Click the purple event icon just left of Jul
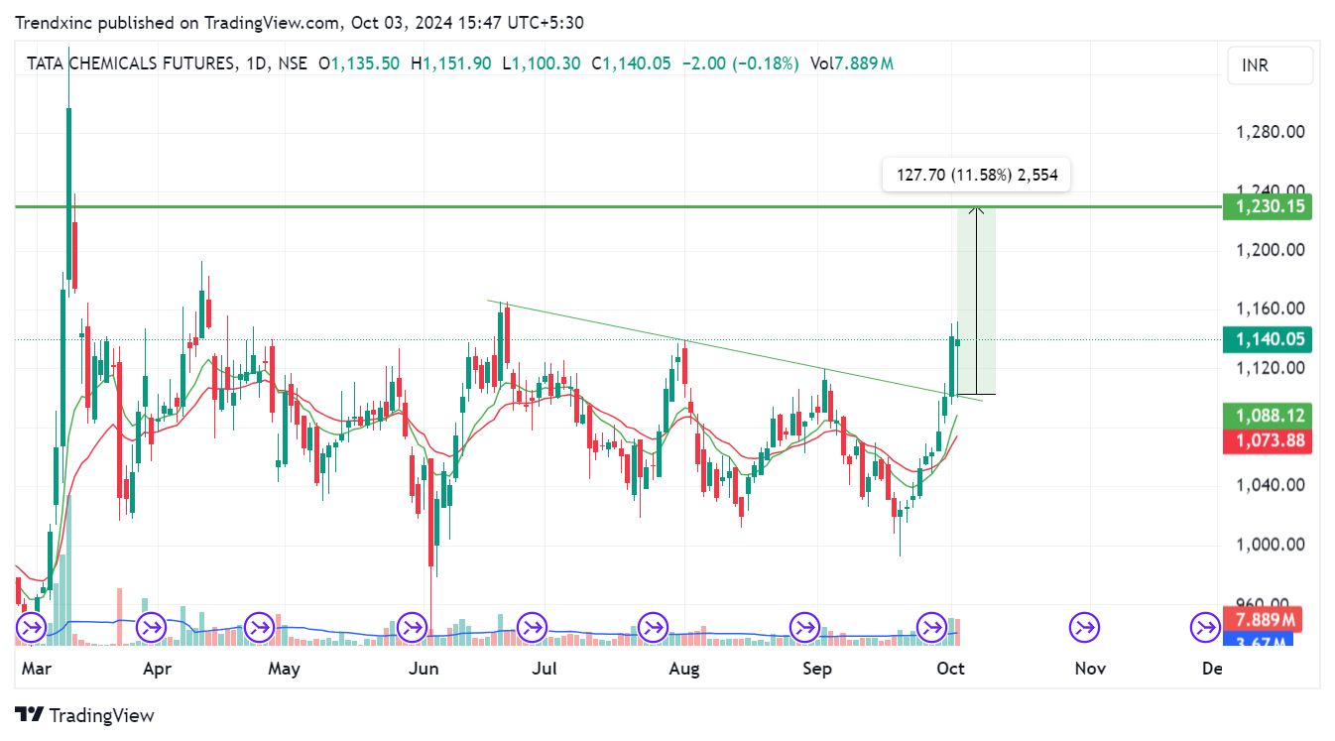This screenshot has height=741, width=1335. tap(532, 627)
